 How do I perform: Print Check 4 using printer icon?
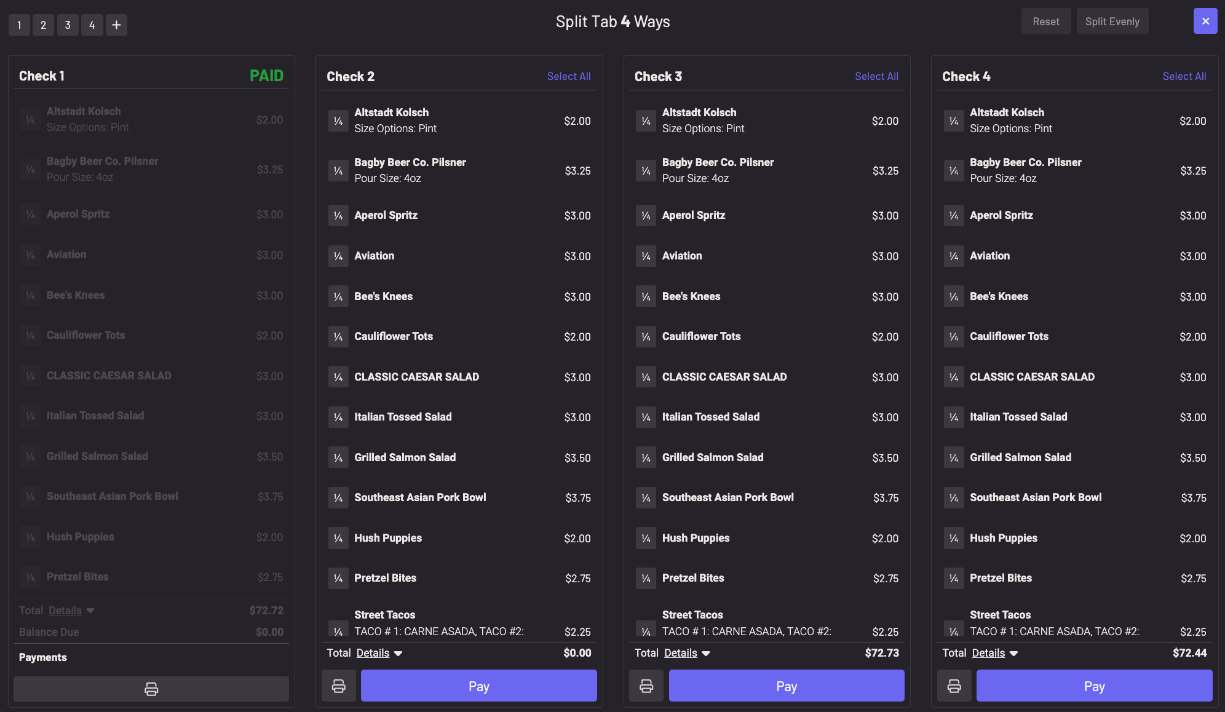[x=954, y=686]
